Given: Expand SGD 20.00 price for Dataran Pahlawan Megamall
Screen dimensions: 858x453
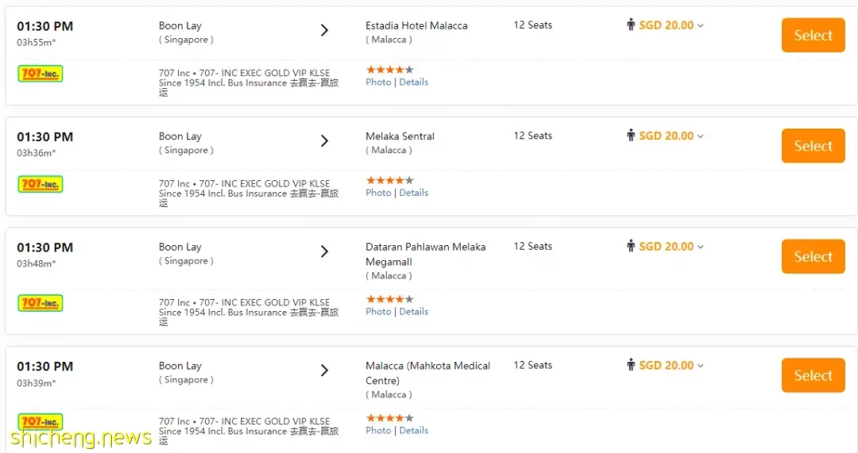Looking at the screenshot, I should [671, 247].
